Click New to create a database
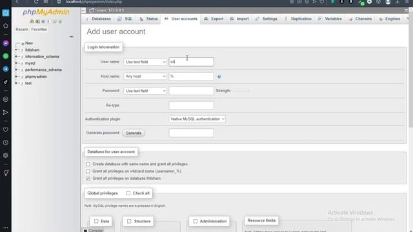413x232 pixels. pos(29,43)
